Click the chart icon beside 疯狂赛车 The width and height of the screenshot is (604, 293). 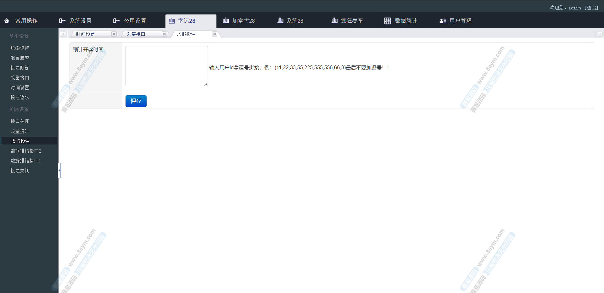coord(334,21)
